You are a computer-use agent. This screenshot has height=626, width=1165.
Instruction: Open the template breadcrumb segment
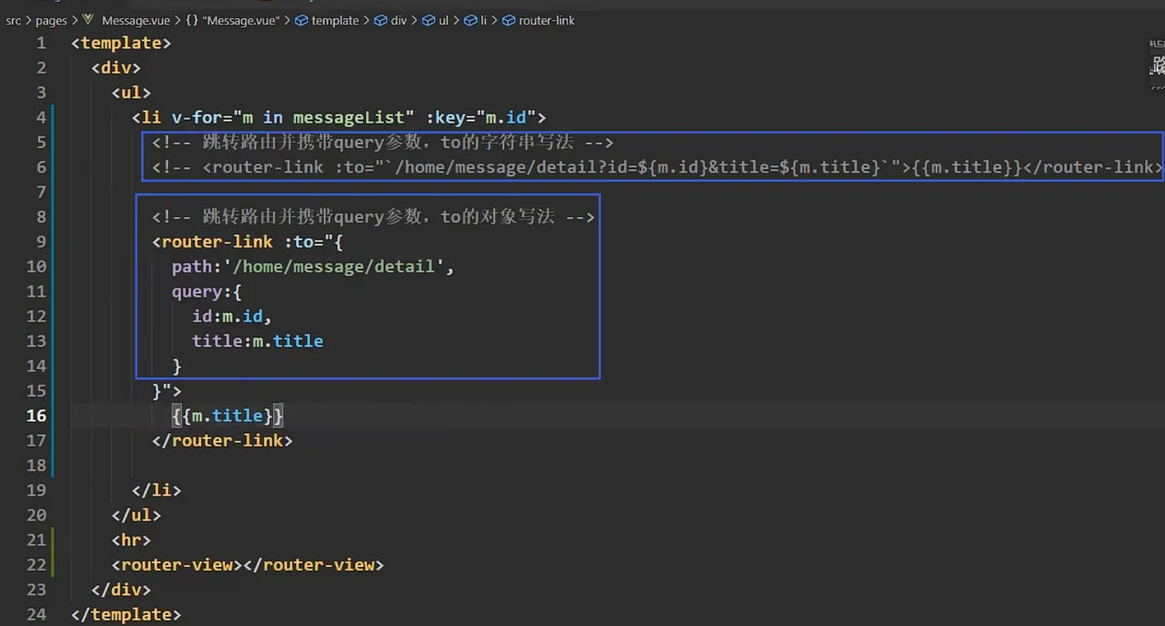[x=328, y=20]
